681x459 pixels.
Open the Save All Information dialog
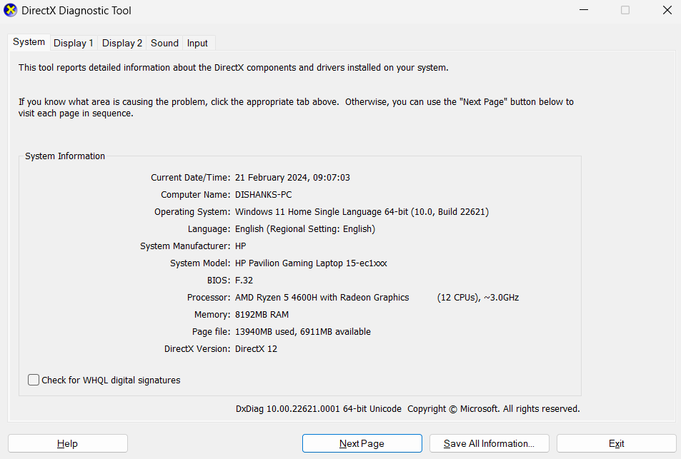pyautogui.click(x=489, y=443)
